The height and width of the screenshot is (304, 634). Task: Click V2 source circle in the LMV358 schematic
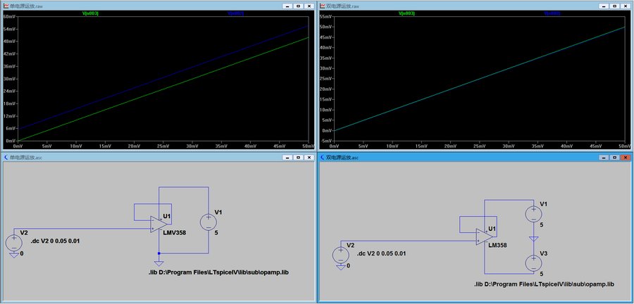coord(14,243)
